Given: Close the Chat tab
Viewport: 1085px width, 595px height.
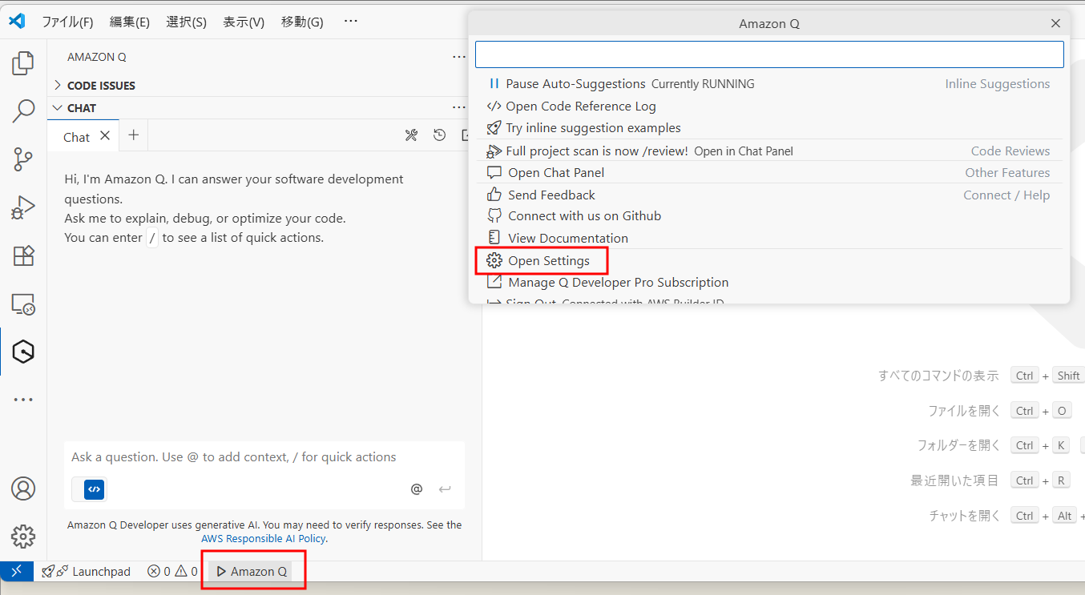Looking at the screenshot, I should pos(105,136).
